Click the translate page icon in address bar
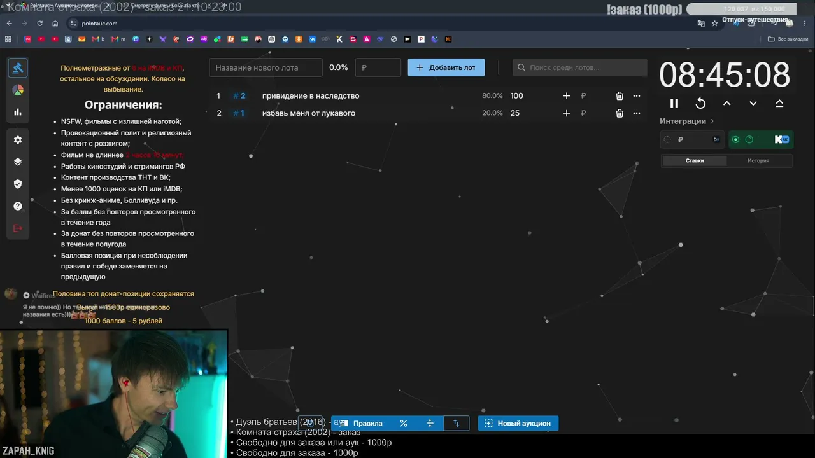The height and width of the screenshot is (458, 815). 701,24
